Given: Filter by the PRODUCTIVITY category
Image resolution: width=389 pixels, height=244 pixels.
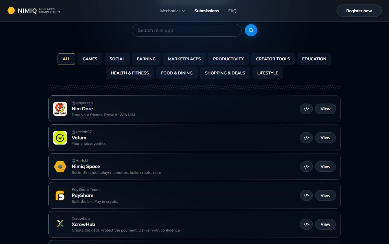Looking at the screenshot, I should click(228, 59).
